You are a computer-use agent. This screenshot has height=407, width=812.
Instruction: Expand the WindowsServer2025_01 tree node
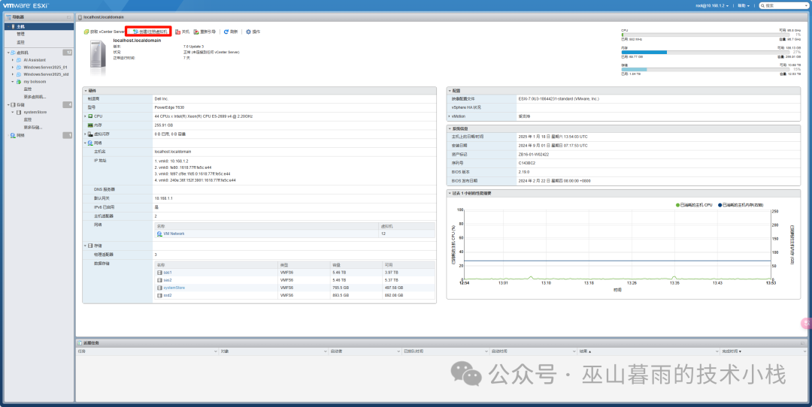tap(12, 67)
